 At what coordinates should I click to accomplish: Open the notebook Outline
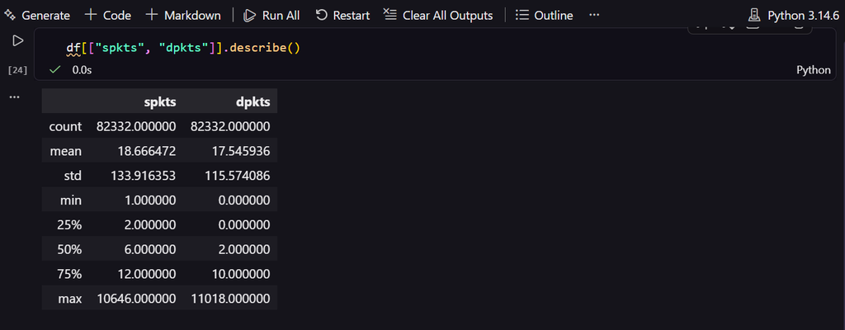[544, 15]
